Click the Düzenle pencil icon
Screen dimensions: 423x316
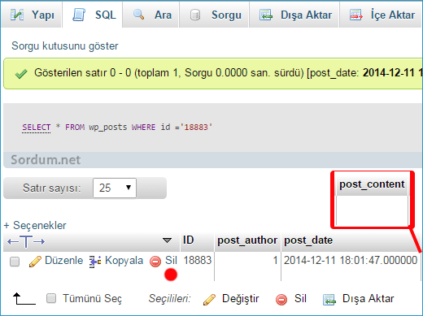(x=35, y=262)
